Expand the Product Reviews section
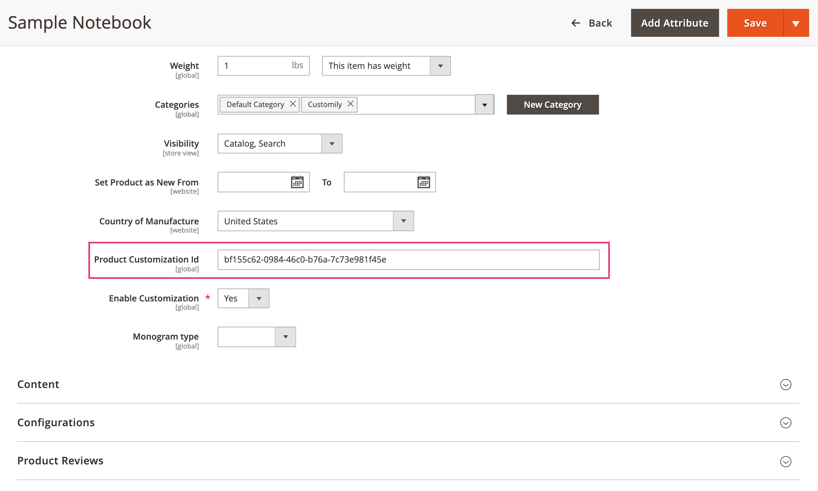This screenshot has height=491, width=818. pos(786,461)
